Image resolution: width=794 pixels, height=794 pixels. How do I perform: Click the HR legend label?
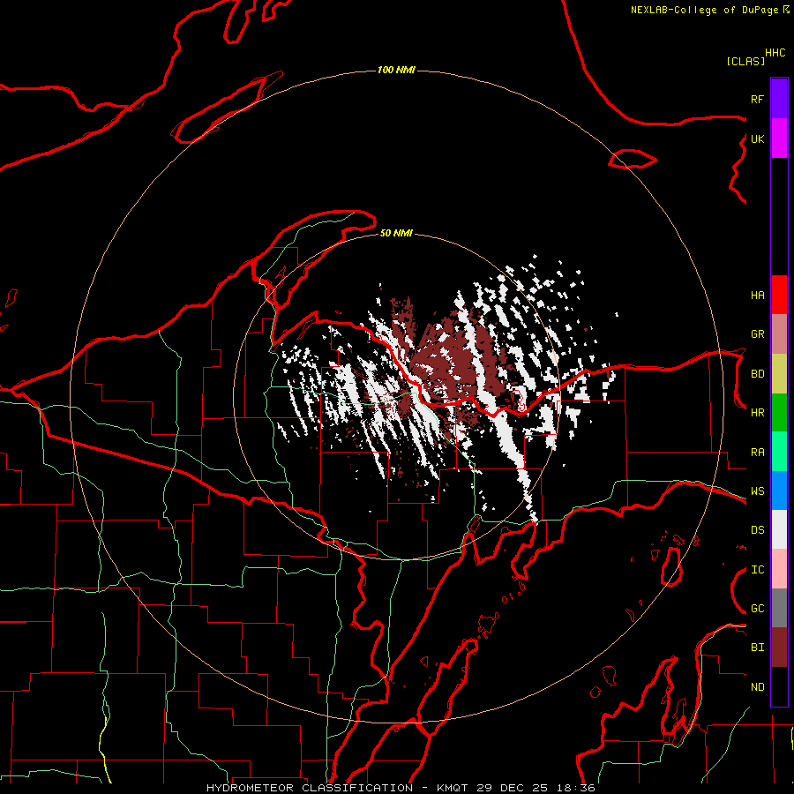(757, 413)
